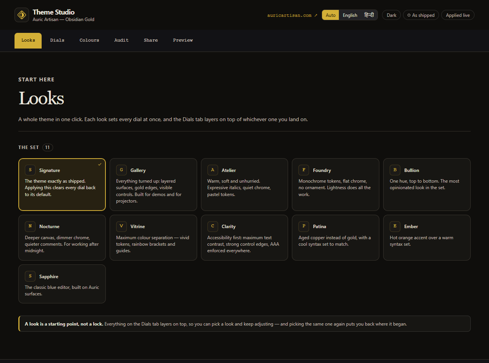This screenshot has height=363, width=489.
Task: Click the B letter badge on Bullion card
Action: click(x=395, y=170)
